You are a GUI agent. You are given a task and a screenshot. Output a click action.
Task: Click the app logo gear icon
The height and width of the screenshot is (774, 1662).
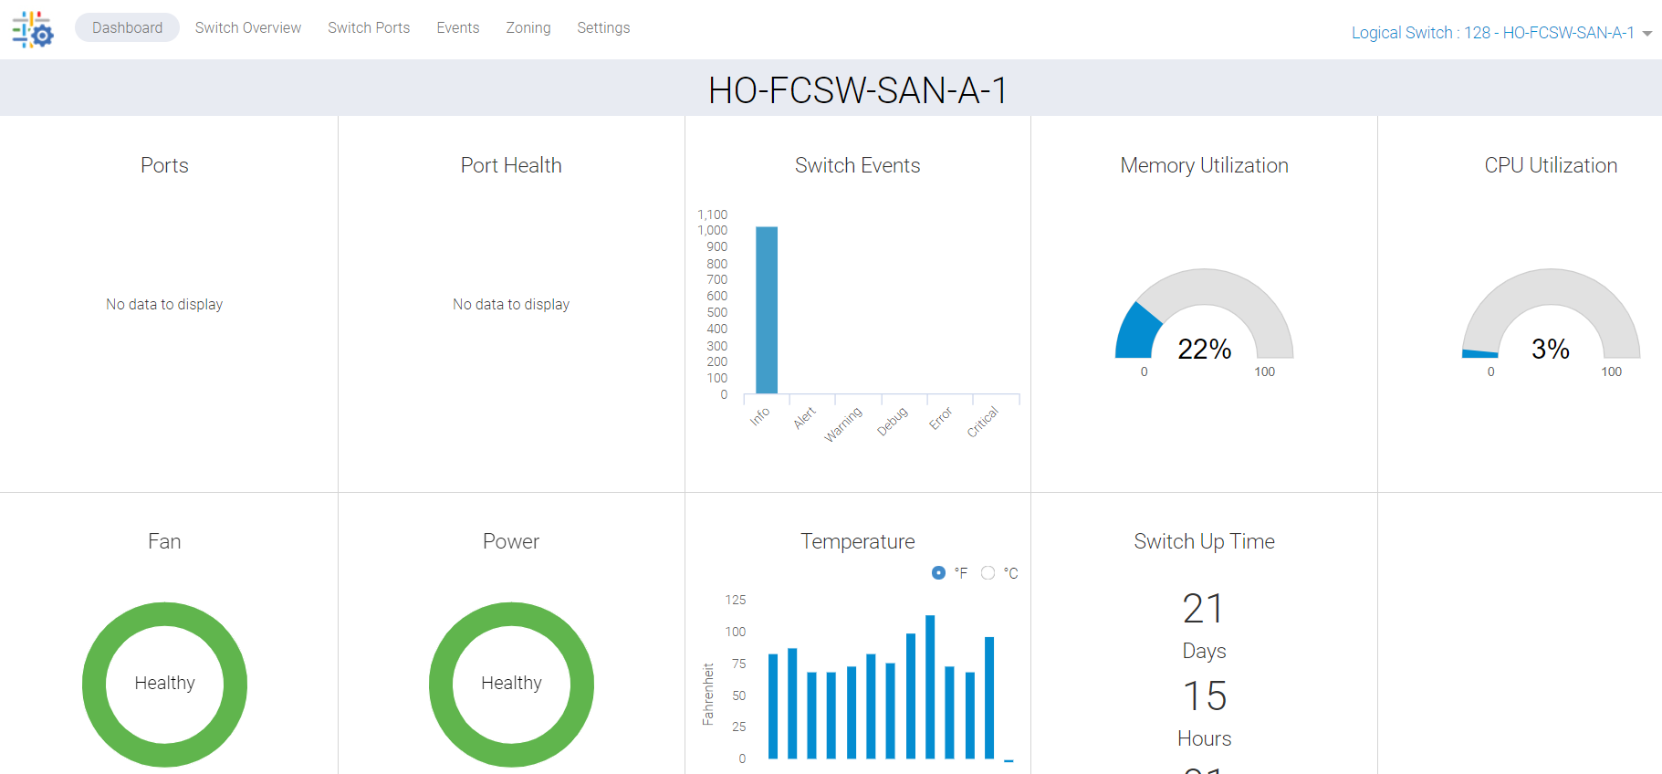(33, 29)
